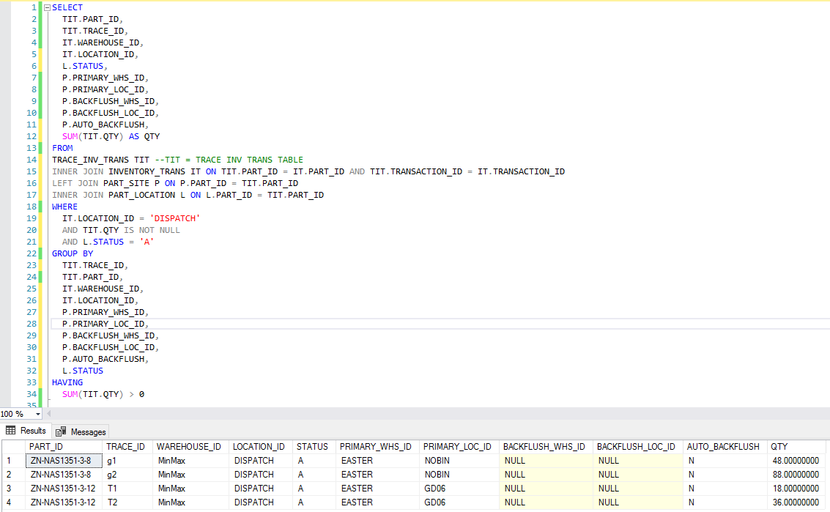Image resolution: width=830 pixels, height=512 pixels.
Task: Click the 'DISPATCH' string literal in the query
Action: [174, 219]
